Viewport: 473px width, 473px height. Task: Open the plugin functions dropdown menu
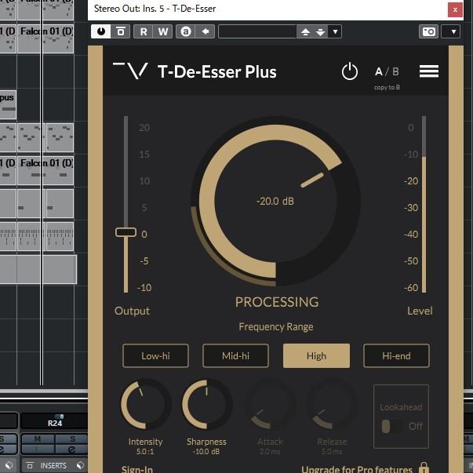pyautogui.click(x=451, y=31)
